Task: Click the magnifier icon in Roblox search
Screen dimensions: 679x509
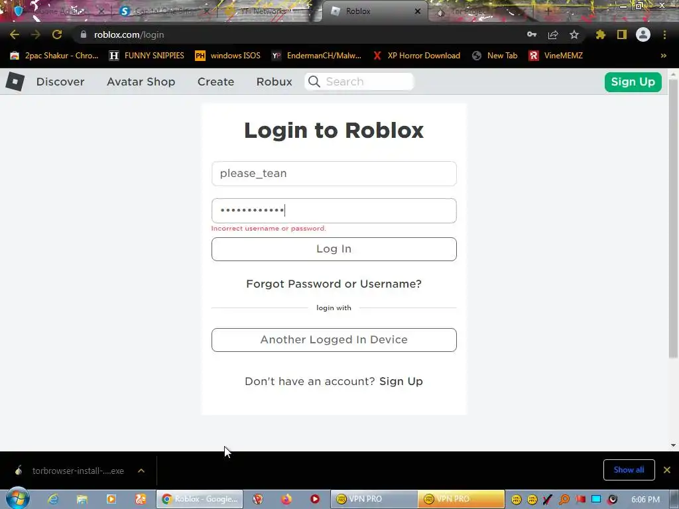Action: click(x=314, y=82)
